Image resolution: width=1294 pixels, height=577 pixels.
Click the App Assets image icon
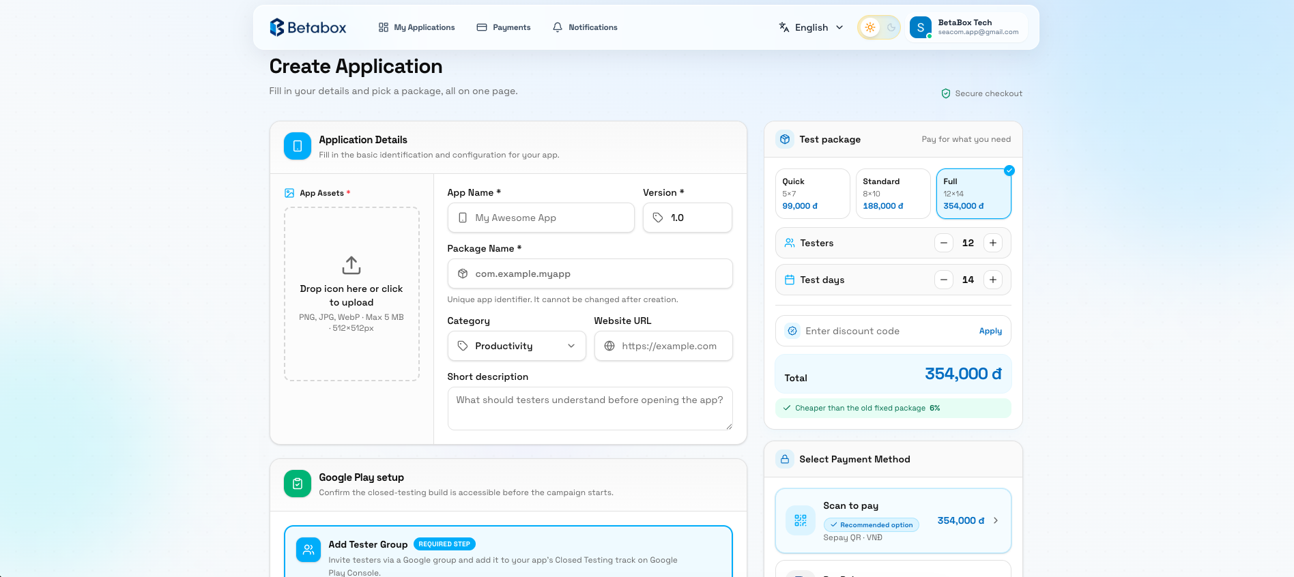(289, 193)
